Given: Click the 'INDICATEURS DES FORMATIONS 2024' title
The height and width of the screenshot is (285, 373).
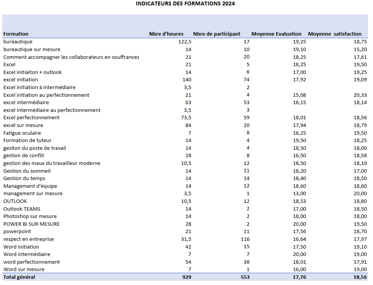Looking at the screenshot, I should click(185, 4).
